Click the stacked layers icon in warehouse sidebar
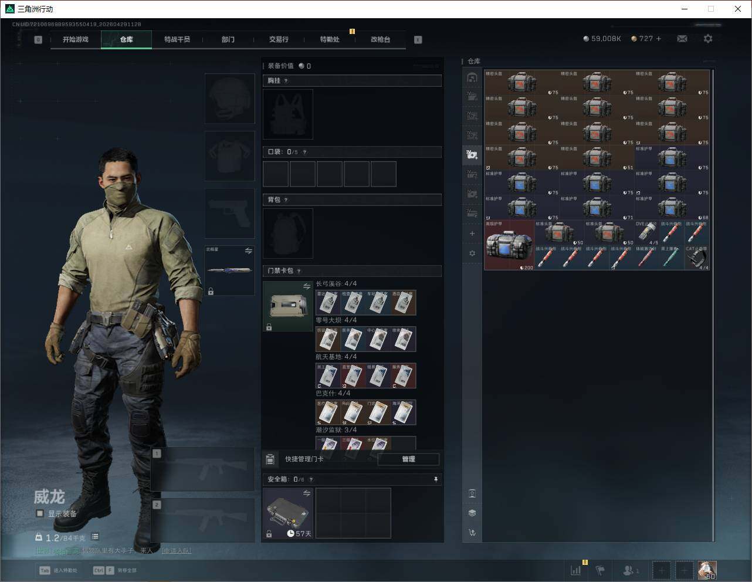 pyautogui.click(x=472, y=513)
